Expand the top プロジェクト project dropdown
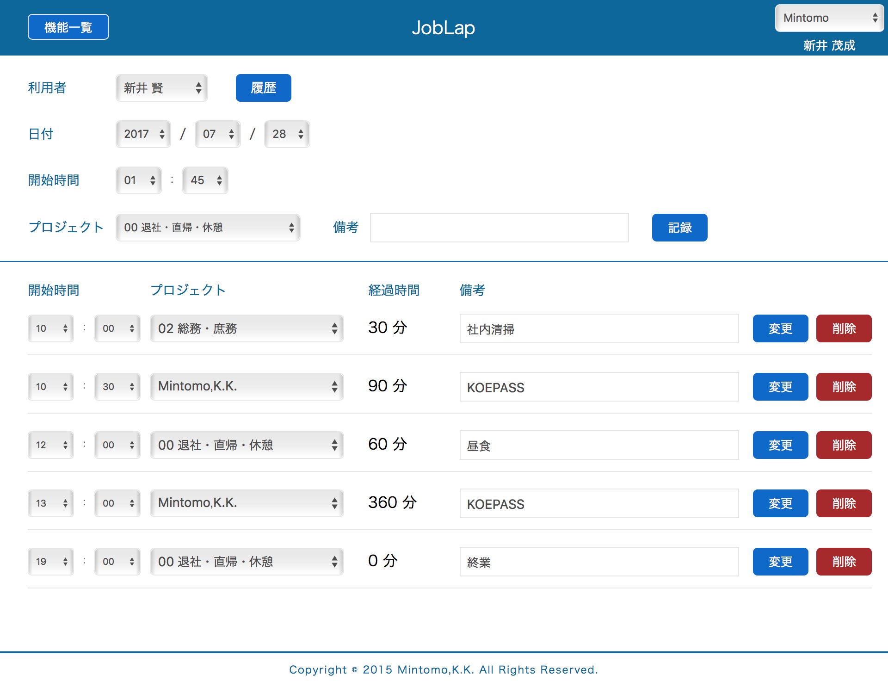This screenshot has height=687, width=888. 208,228
